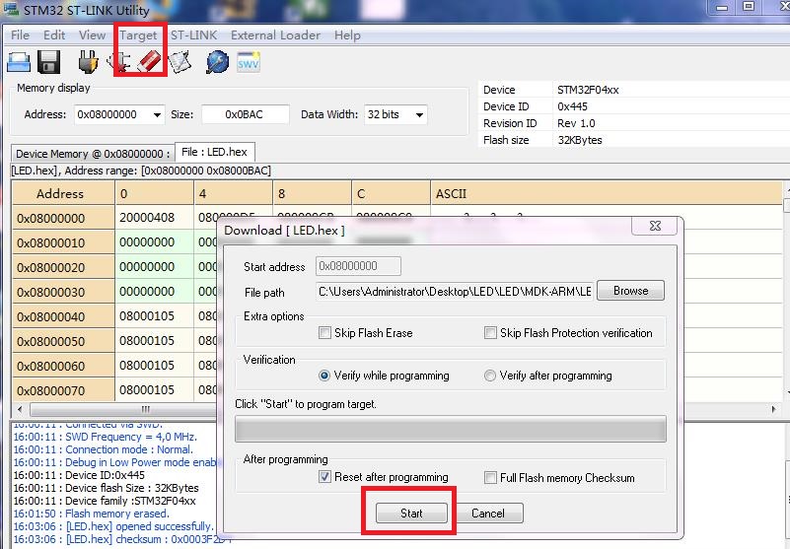Enable Skip Flash Protection verification checkbox
The image size is (790, 549).
pyautogui.click(x=490, y=333)
